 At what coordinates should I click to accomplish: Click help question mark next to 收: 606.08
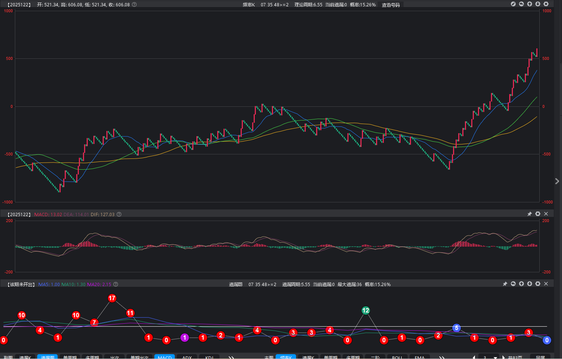[134, 4]
